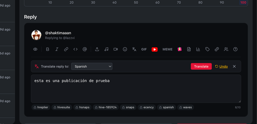Image resolution: width=257 pixels, height=124 pixels.
Task: Set slider to 10
Action: tap(50, 3)
